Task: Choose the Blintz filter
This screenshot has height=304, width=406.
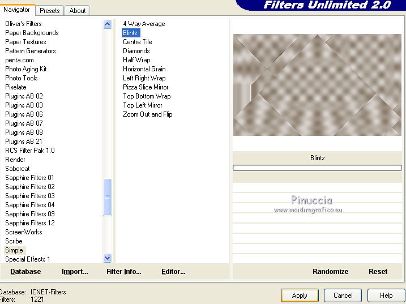Action: [130, 33]
